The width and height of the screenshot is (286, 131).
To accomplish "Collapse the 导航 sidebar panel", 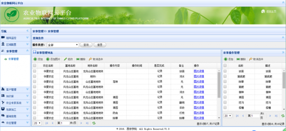I will tap(28, 31).
